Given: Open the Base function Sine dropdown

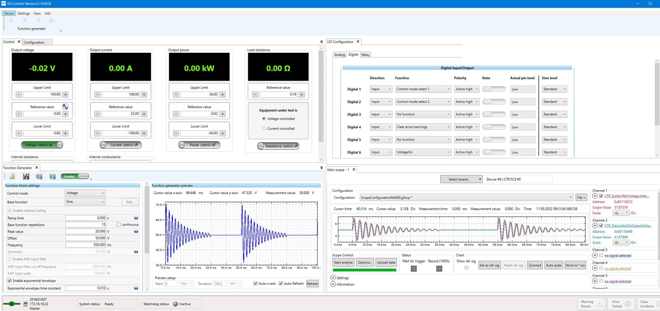Looking at the screenshot, I should coord(85,202).
